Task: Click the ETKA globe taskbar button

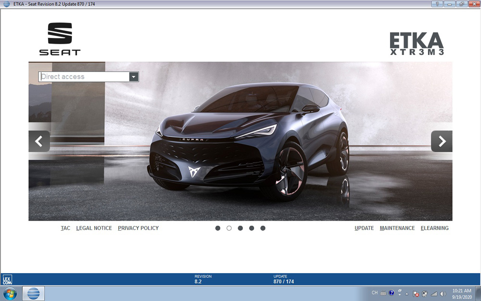Action: pos(34,294)
